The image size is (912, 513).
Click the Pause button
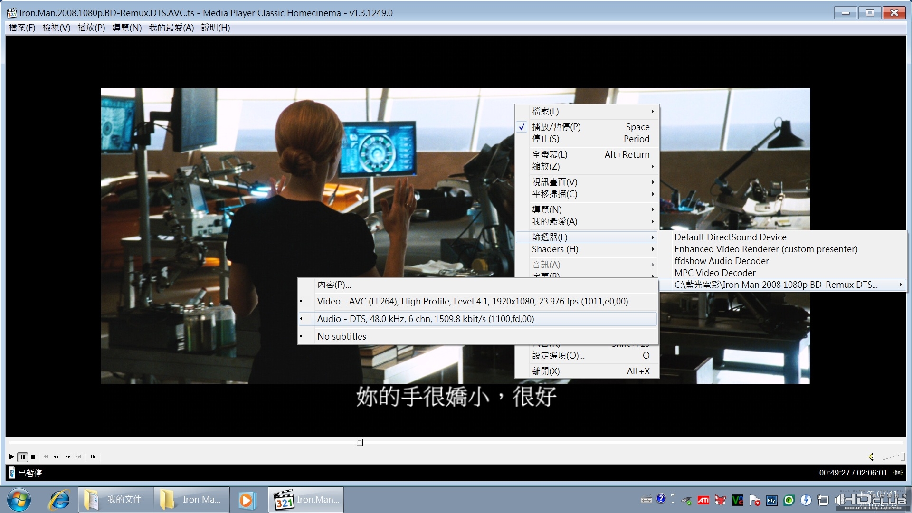coord(22,457)
